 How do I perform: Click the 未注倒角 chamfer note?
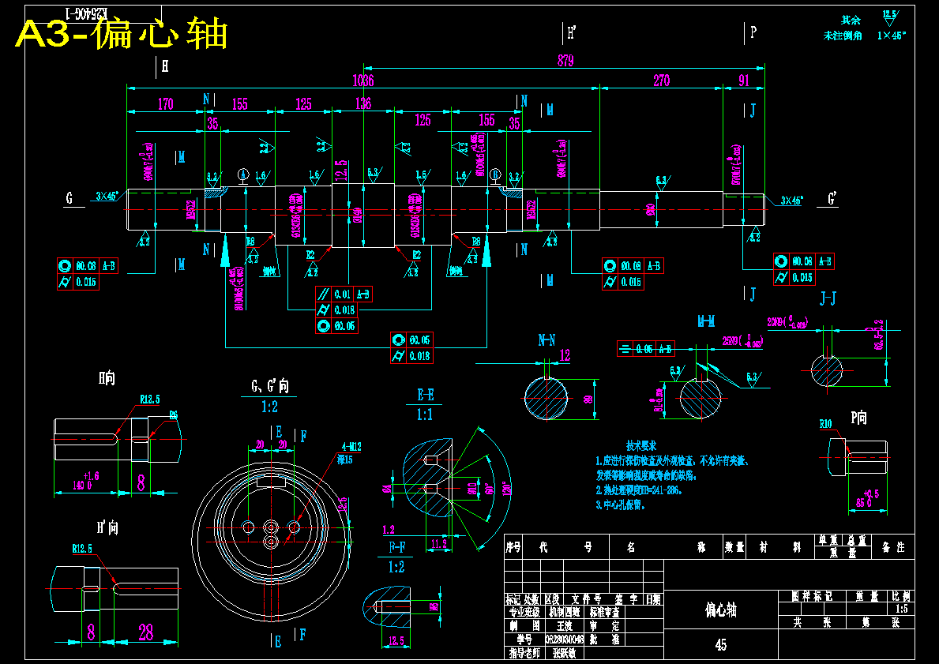[x=843, y=36]
